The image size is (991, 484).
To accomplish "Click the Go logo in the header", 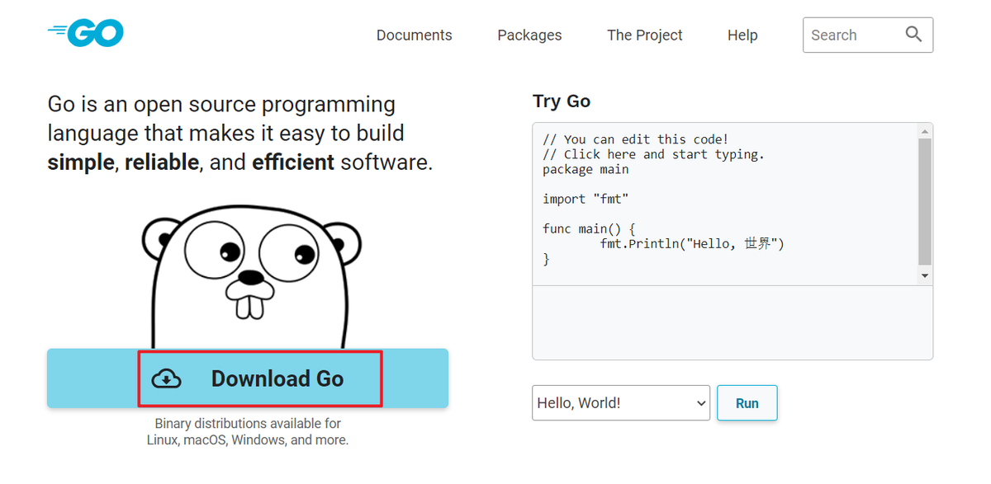I will click(x=86, y=33).
